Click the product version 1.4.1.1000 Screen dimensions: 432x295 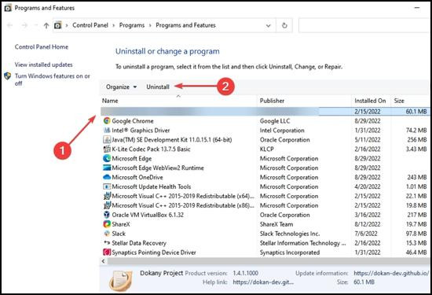tap(246, 273)
